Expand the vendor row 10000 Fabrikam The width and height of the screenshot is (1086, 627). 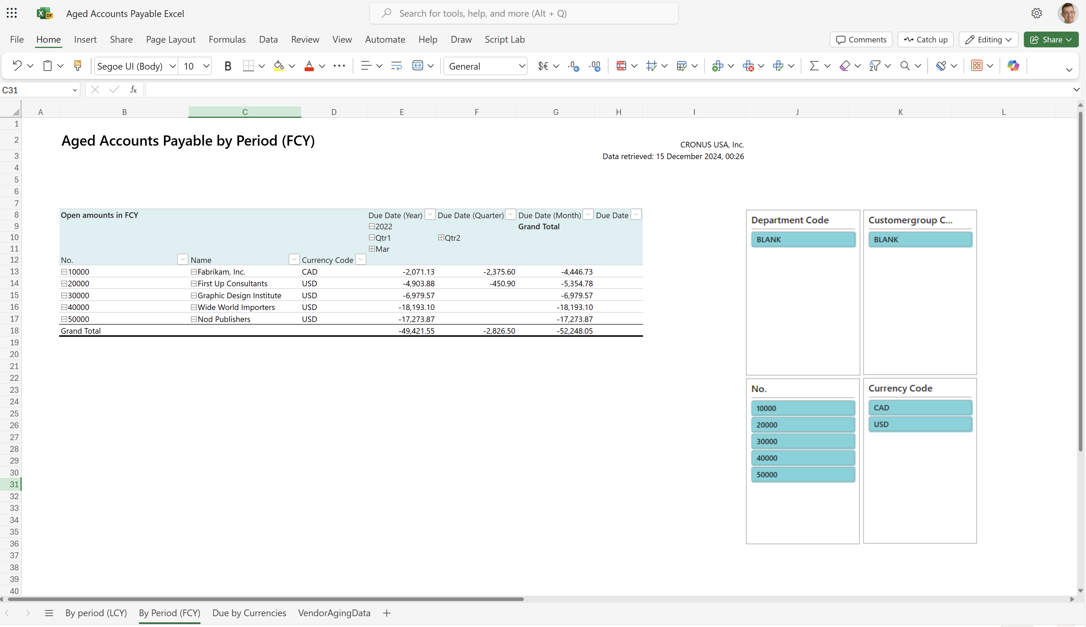coord(64,271)
